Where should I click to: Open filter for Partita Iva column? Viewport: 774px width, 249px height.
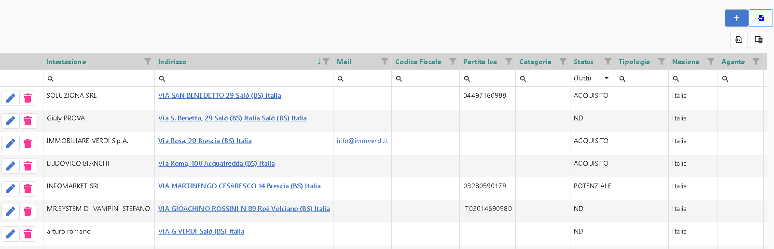click(x=509, y=62)
